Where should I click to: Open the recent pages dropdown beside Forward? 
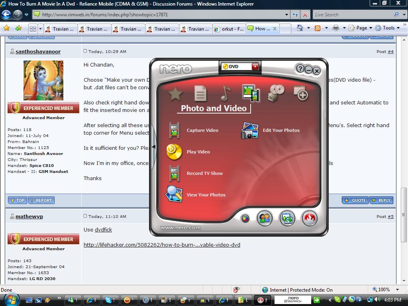(27, 15)
